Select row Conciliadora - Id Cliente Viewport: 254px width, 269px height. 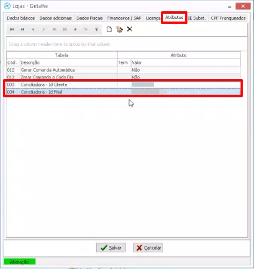pos(124,84)
